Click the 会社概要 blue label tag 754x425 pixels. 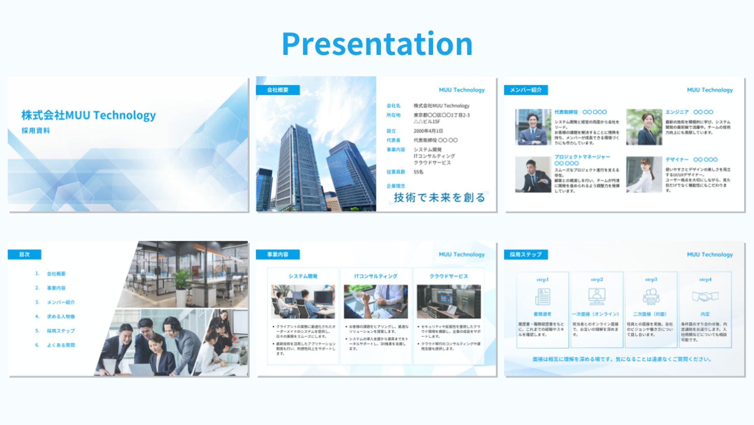(x=278, y=90)
